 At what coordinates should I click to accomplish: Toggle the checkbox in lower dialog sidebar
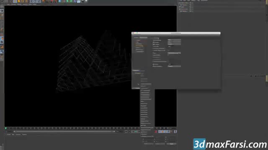click(x=139, y=84)
